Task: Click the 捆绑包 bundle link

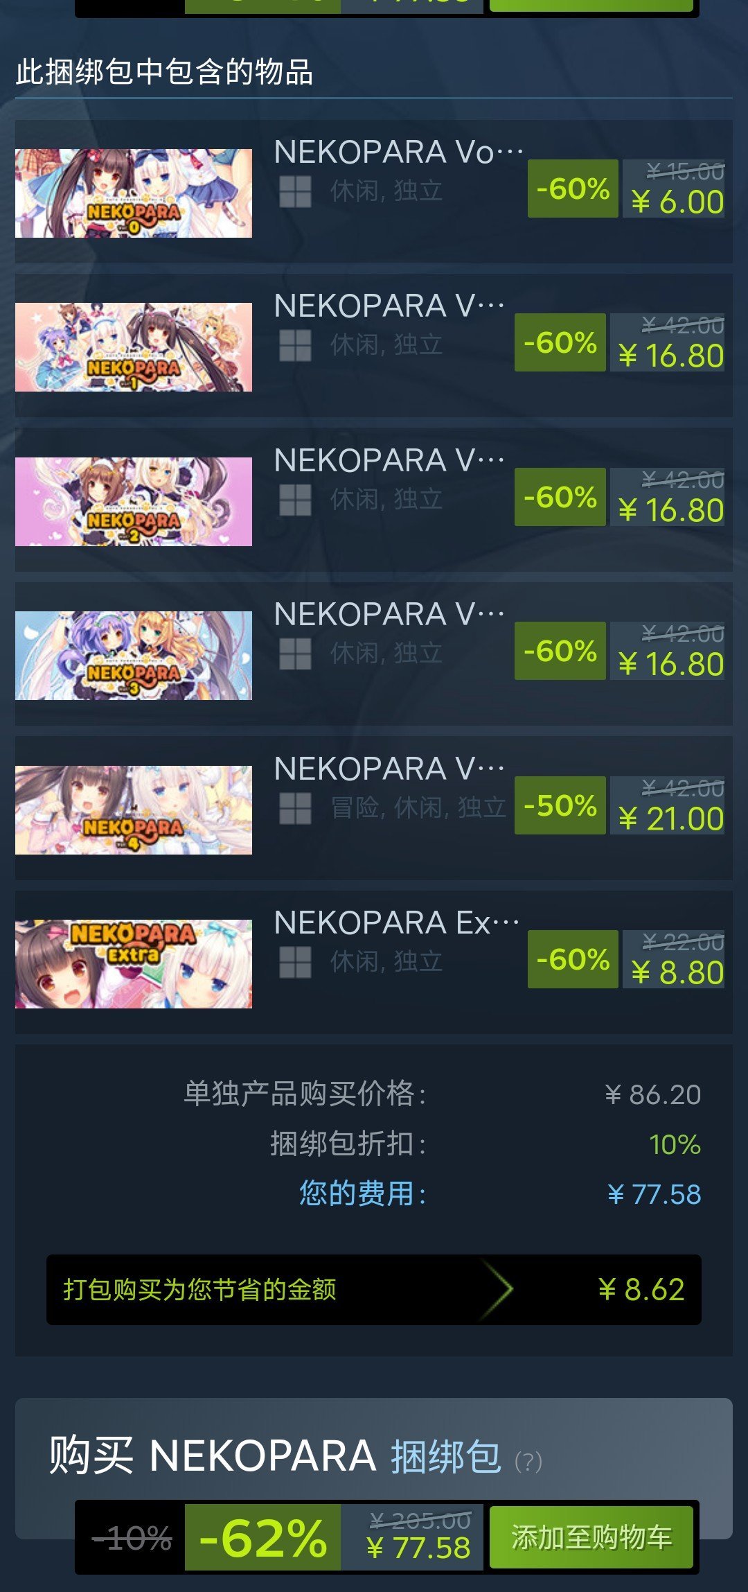Action: click(x=446, y=1455)
